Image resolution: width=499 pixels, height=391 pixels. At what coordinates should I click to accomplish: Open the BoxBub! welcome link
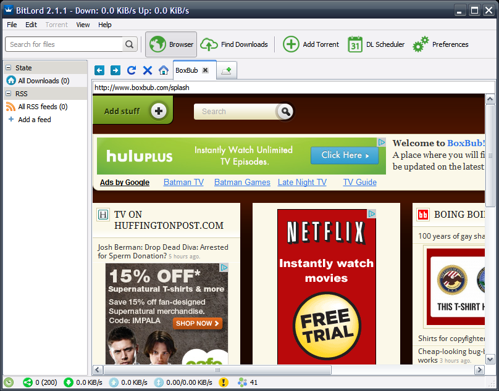(x=466, y=143)
